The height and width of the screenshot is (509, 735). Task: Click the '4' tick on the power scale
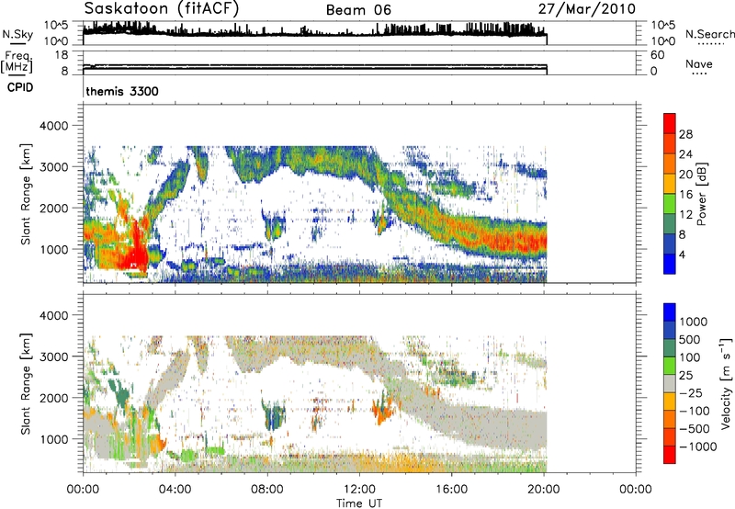click(682, 254)
